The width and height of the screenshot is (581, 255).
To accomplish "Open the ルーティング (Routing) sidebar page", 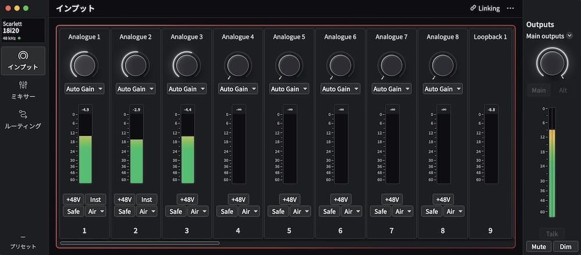I will (x=23, y=120).
